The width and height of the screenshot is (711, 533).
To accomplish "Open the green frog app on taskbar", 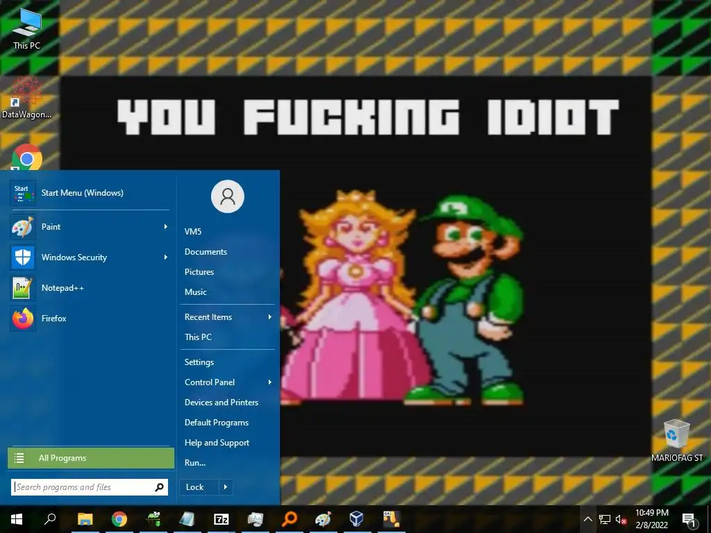I will [153, 519].
